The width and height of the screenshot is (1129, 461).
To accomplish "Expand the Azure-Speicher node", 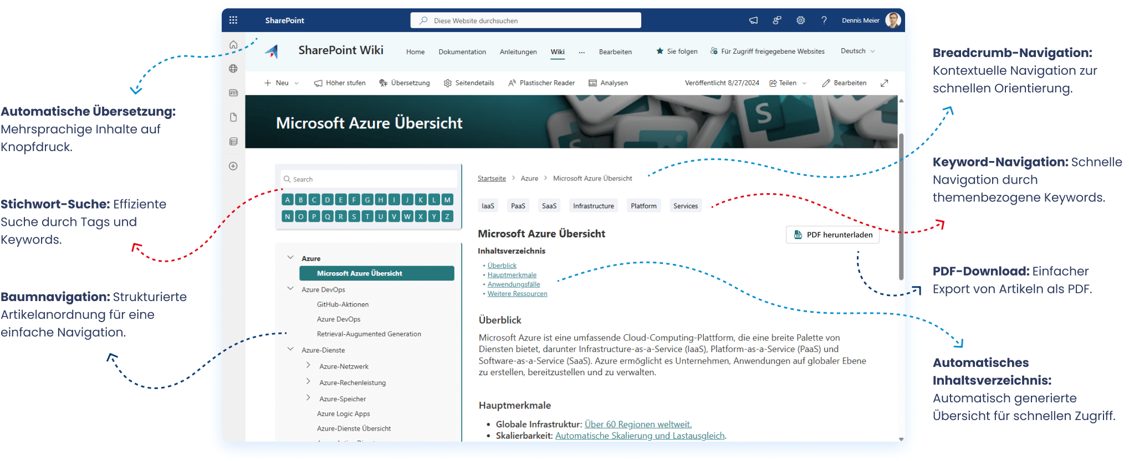I will [308, 398].
